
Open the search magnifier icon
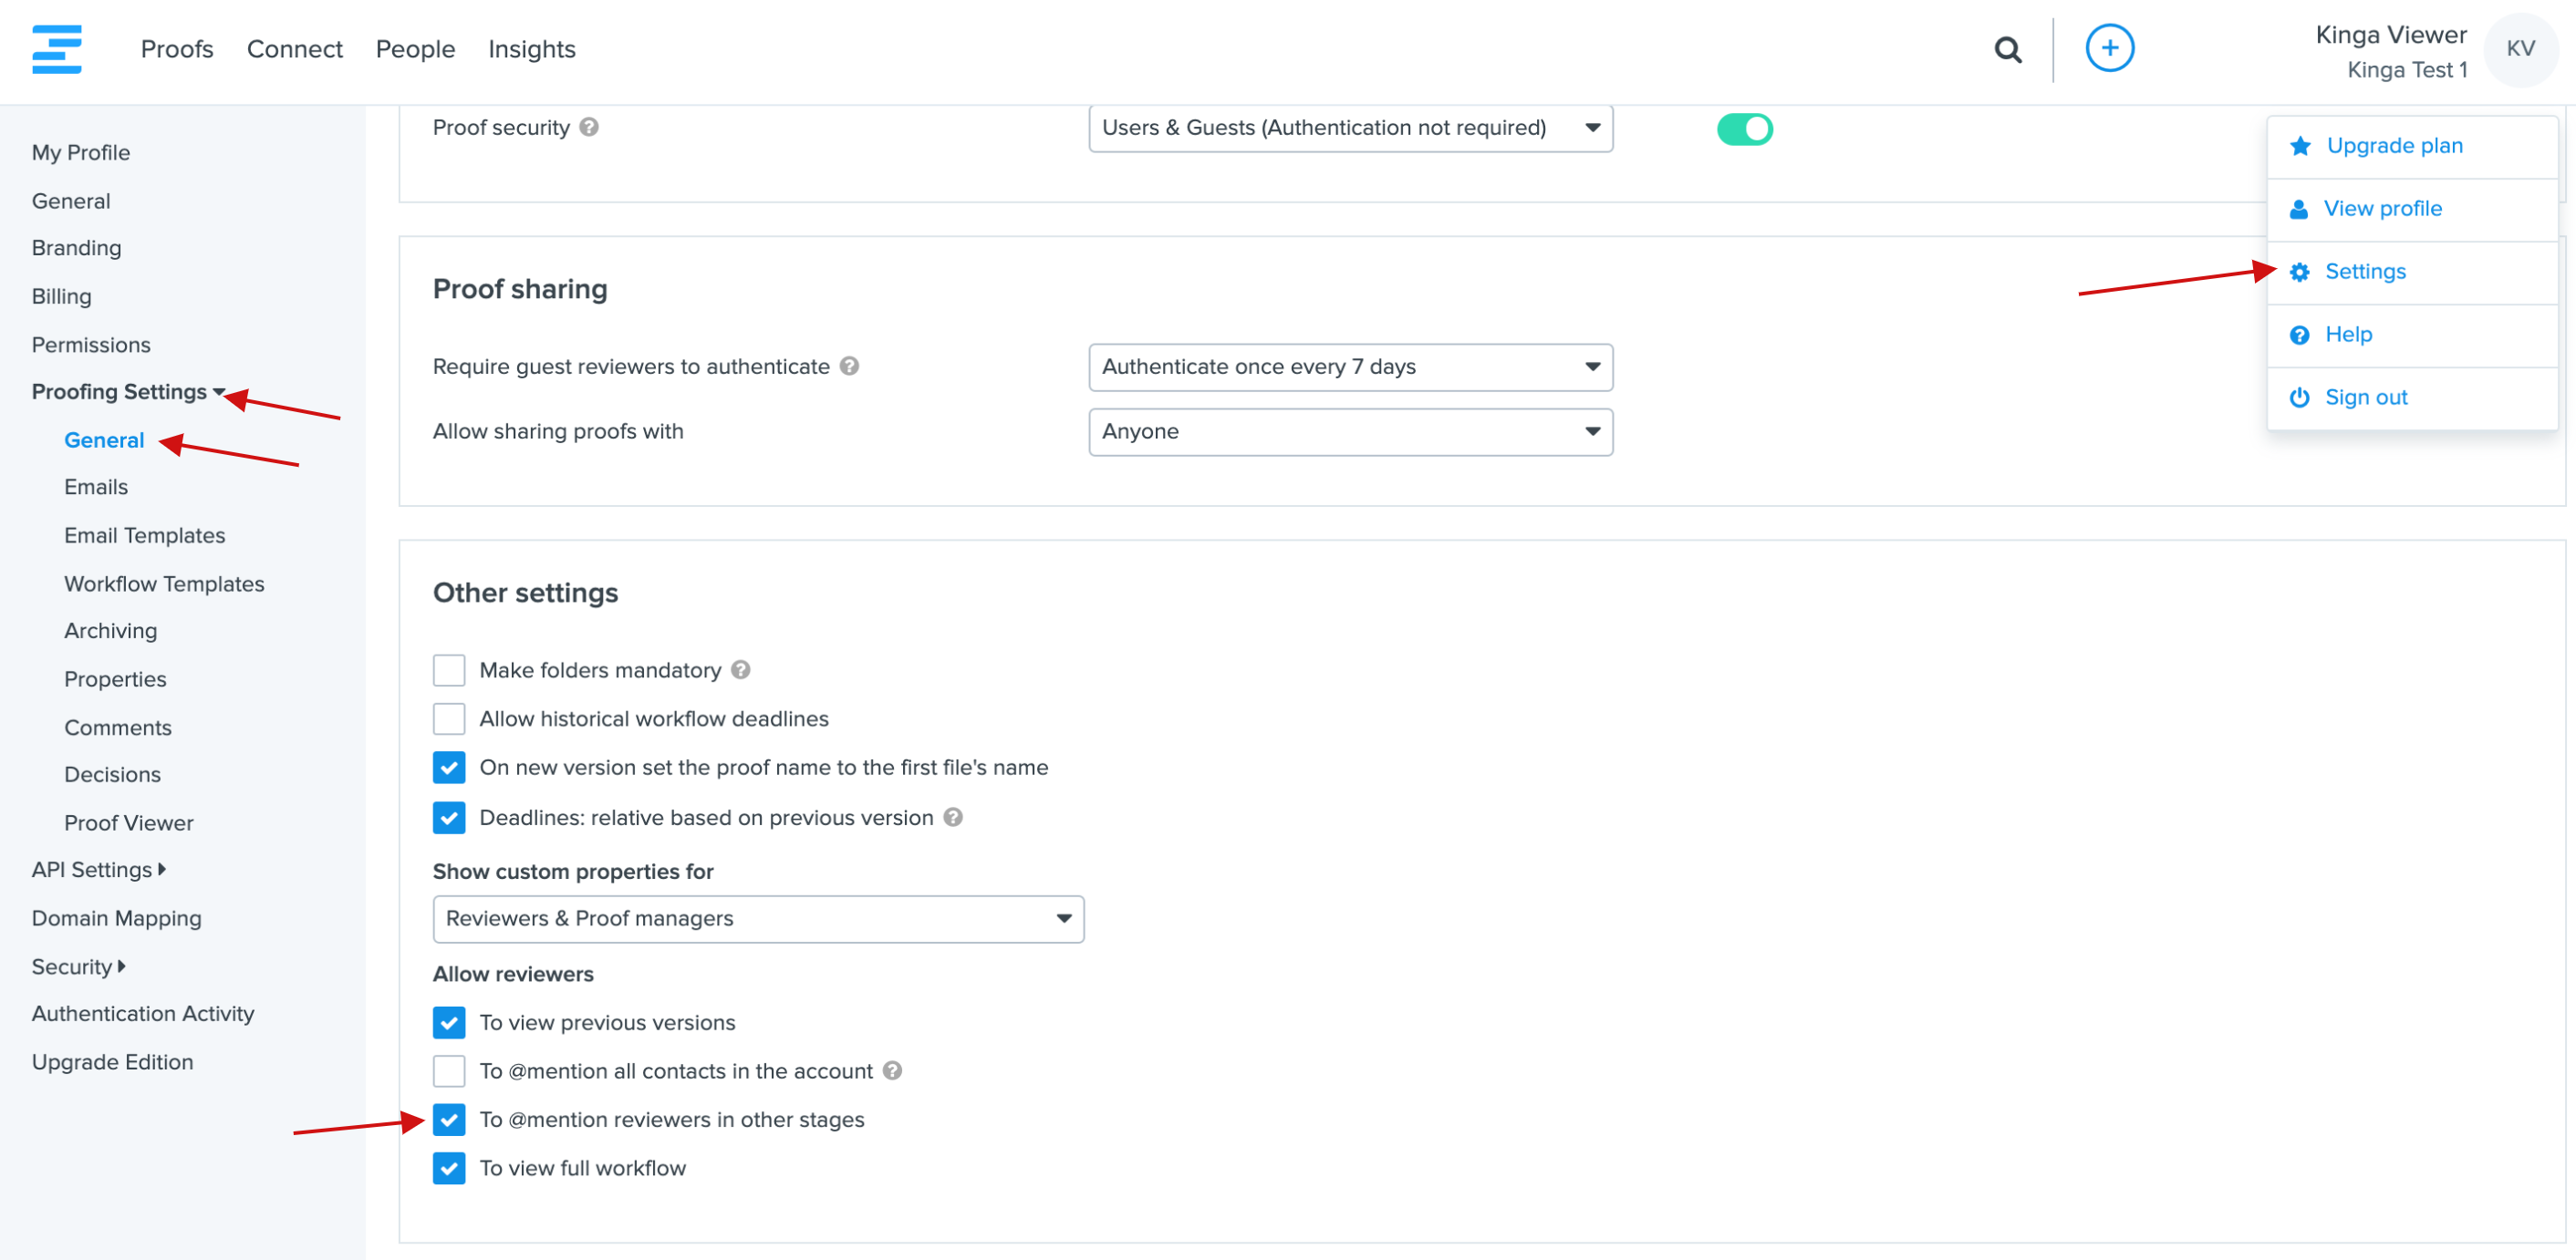(x=2007, y=49)
